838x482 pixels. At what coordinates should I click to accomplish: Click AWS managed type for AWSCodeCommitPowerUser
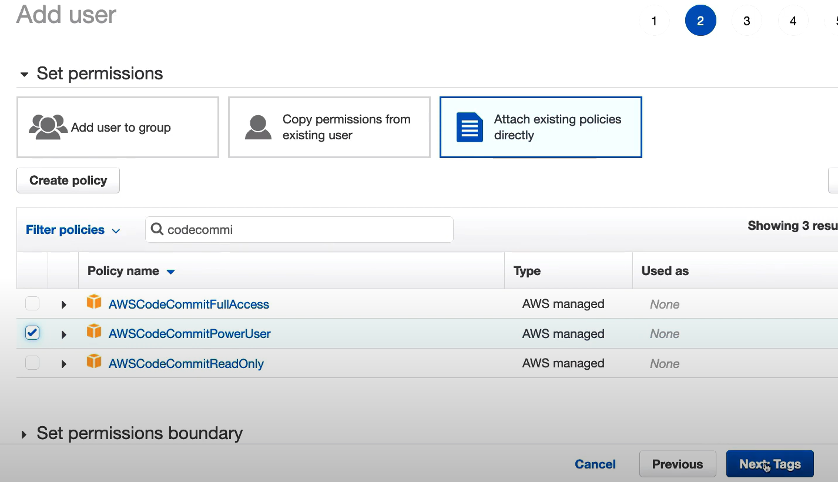tap(563, 333)
